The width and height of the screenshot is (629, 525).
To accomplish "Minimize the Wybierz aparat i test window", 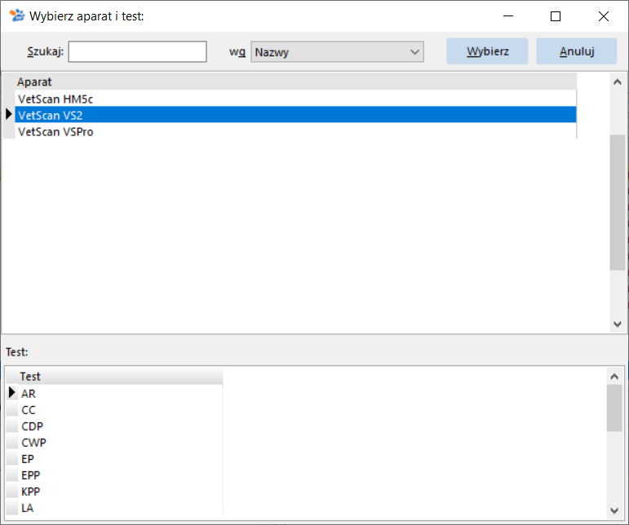I will pyautogui.click(x=508, y=16).
